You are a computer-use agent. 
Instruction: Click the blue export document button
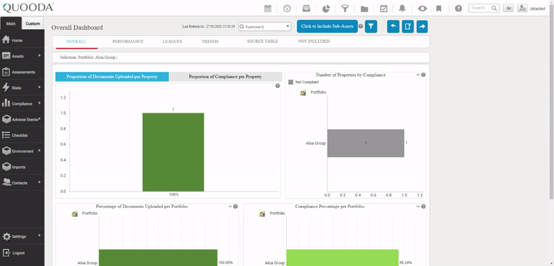tap(408, 26)
